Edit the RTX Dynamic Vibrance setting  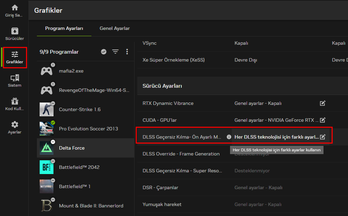click(x=322, y=103)
